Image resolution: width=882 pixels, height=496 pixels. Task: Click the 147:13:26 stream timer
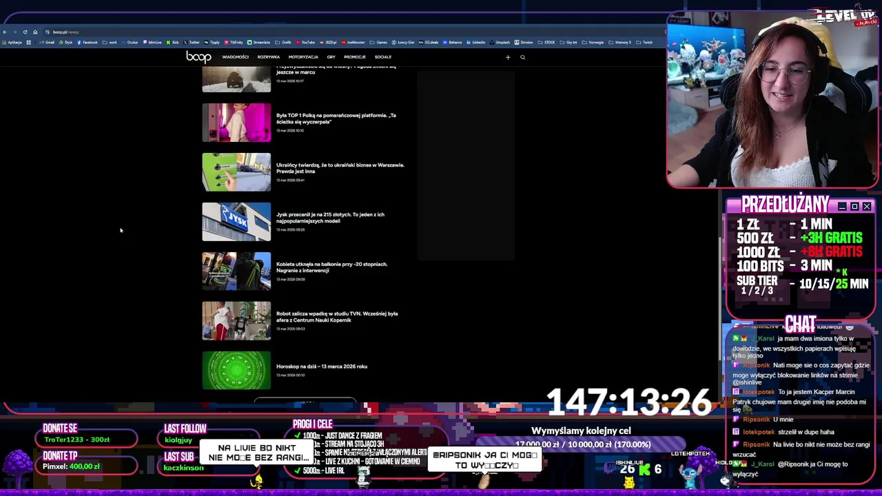[x=628, y=402]
